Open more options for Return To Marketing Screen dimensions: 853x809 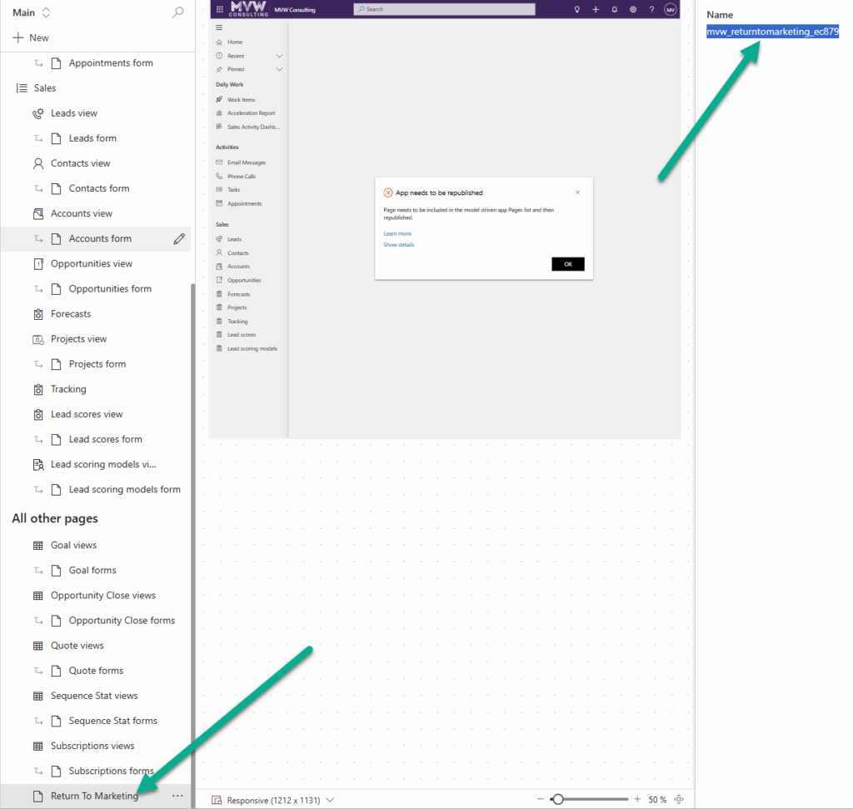(x=177, y=796)
